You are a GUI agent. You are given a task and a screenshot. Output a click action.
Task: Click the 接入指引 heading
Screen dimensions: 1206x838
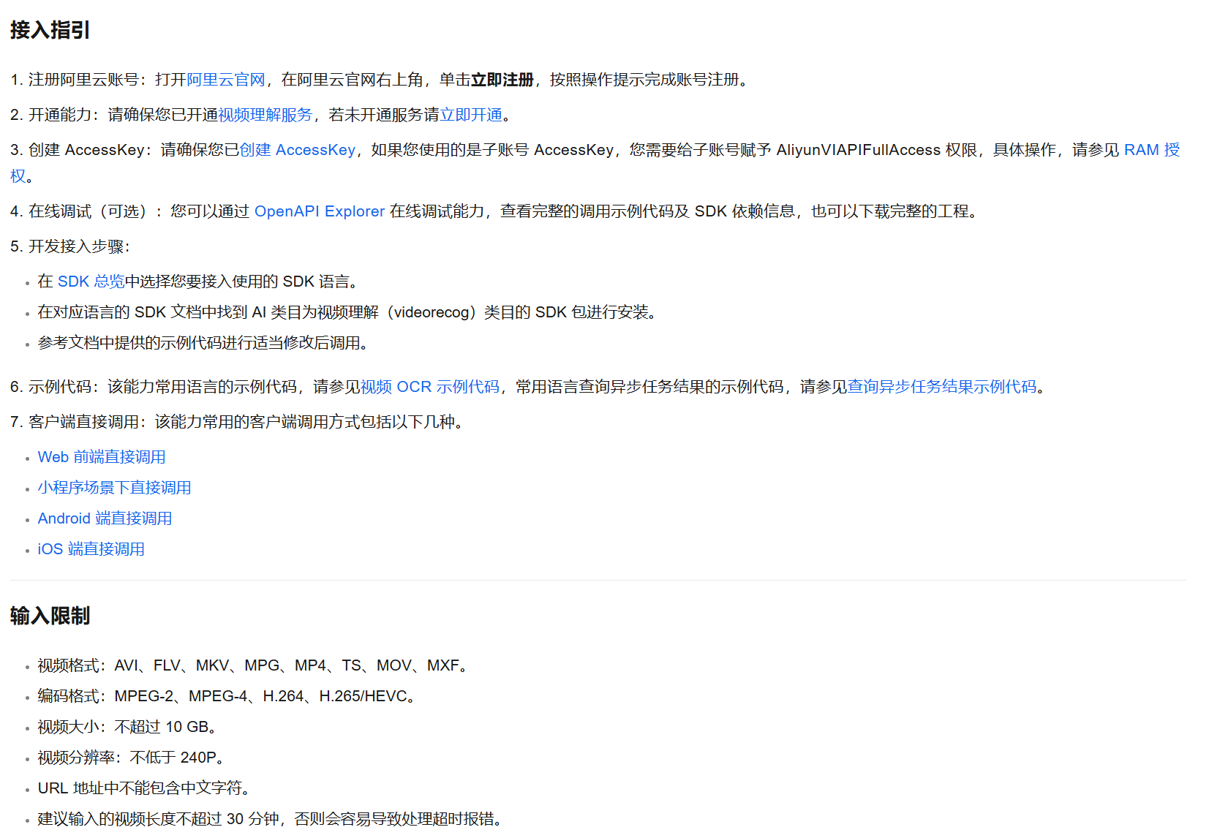tap(50, 30)
